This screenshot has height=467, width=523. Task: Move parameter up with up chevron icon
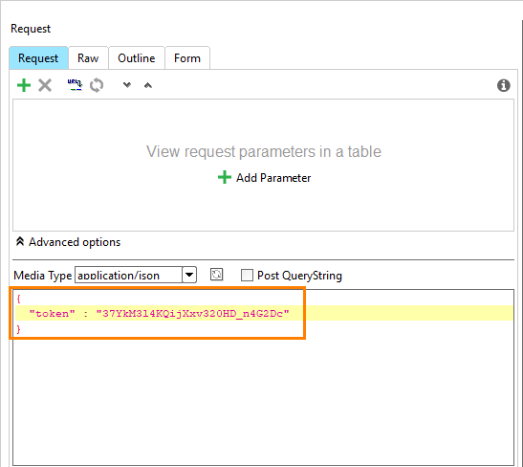point(148,85)
